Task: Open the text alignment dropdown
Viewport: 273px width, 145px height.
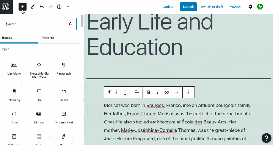Action: (137, 92)
